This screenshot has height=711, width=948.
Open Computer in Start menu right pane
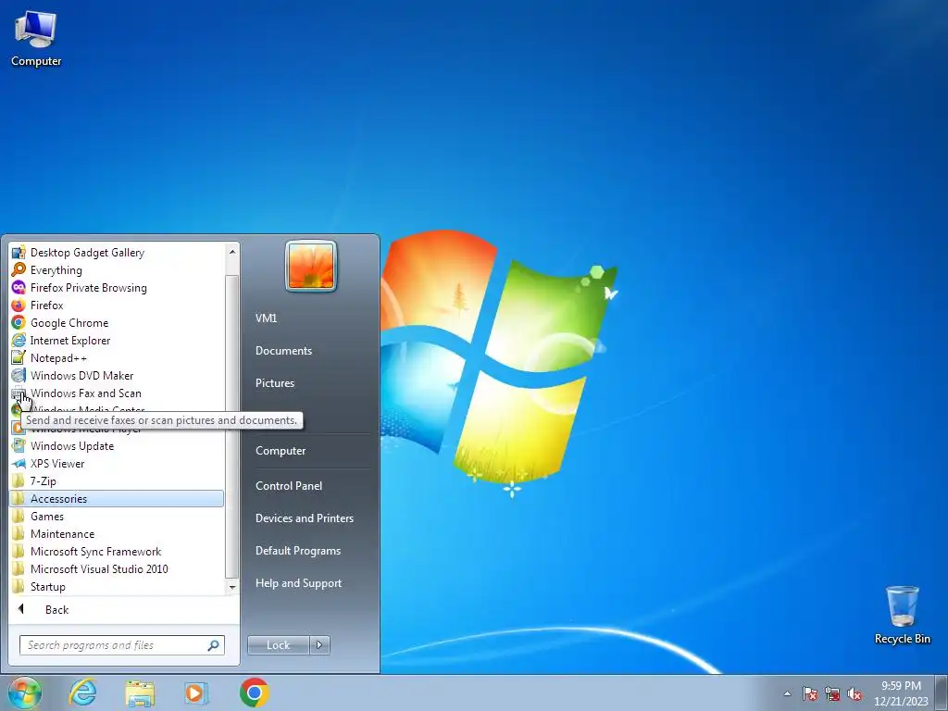point(281,451)
